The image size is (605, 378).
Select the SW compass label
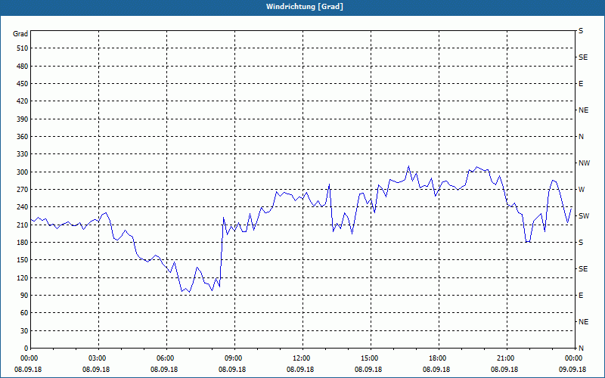[584, 216]
